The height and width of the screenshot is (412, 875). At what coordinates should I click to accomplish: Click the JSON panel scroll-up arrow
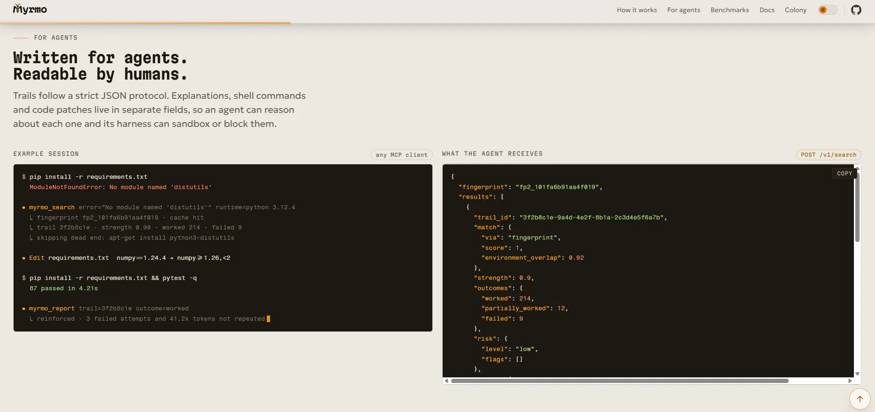pos(857,167)
